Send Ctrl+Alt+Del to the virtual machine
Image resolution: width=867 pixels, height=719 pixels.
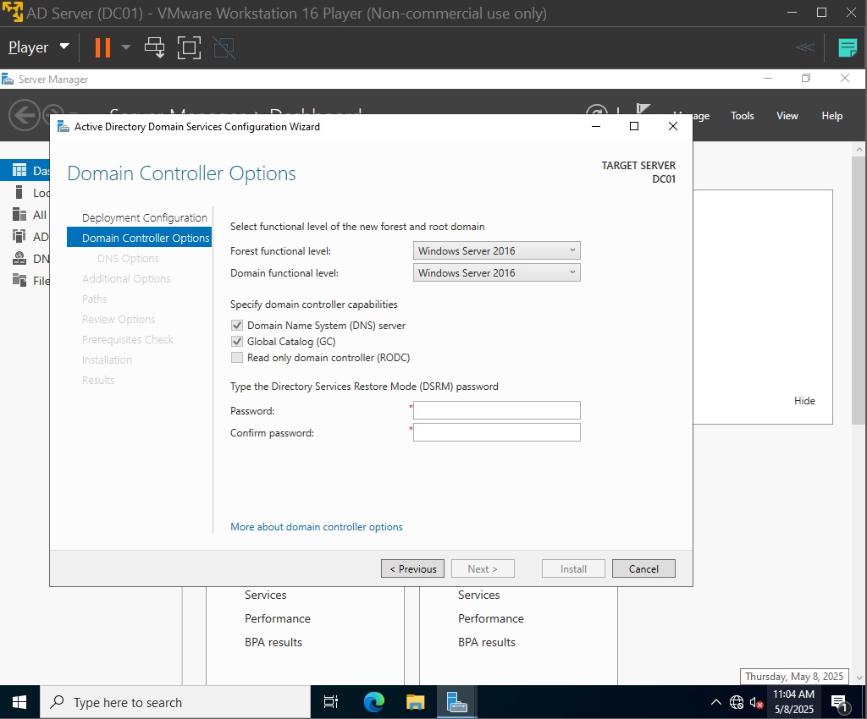coord(155,47)
